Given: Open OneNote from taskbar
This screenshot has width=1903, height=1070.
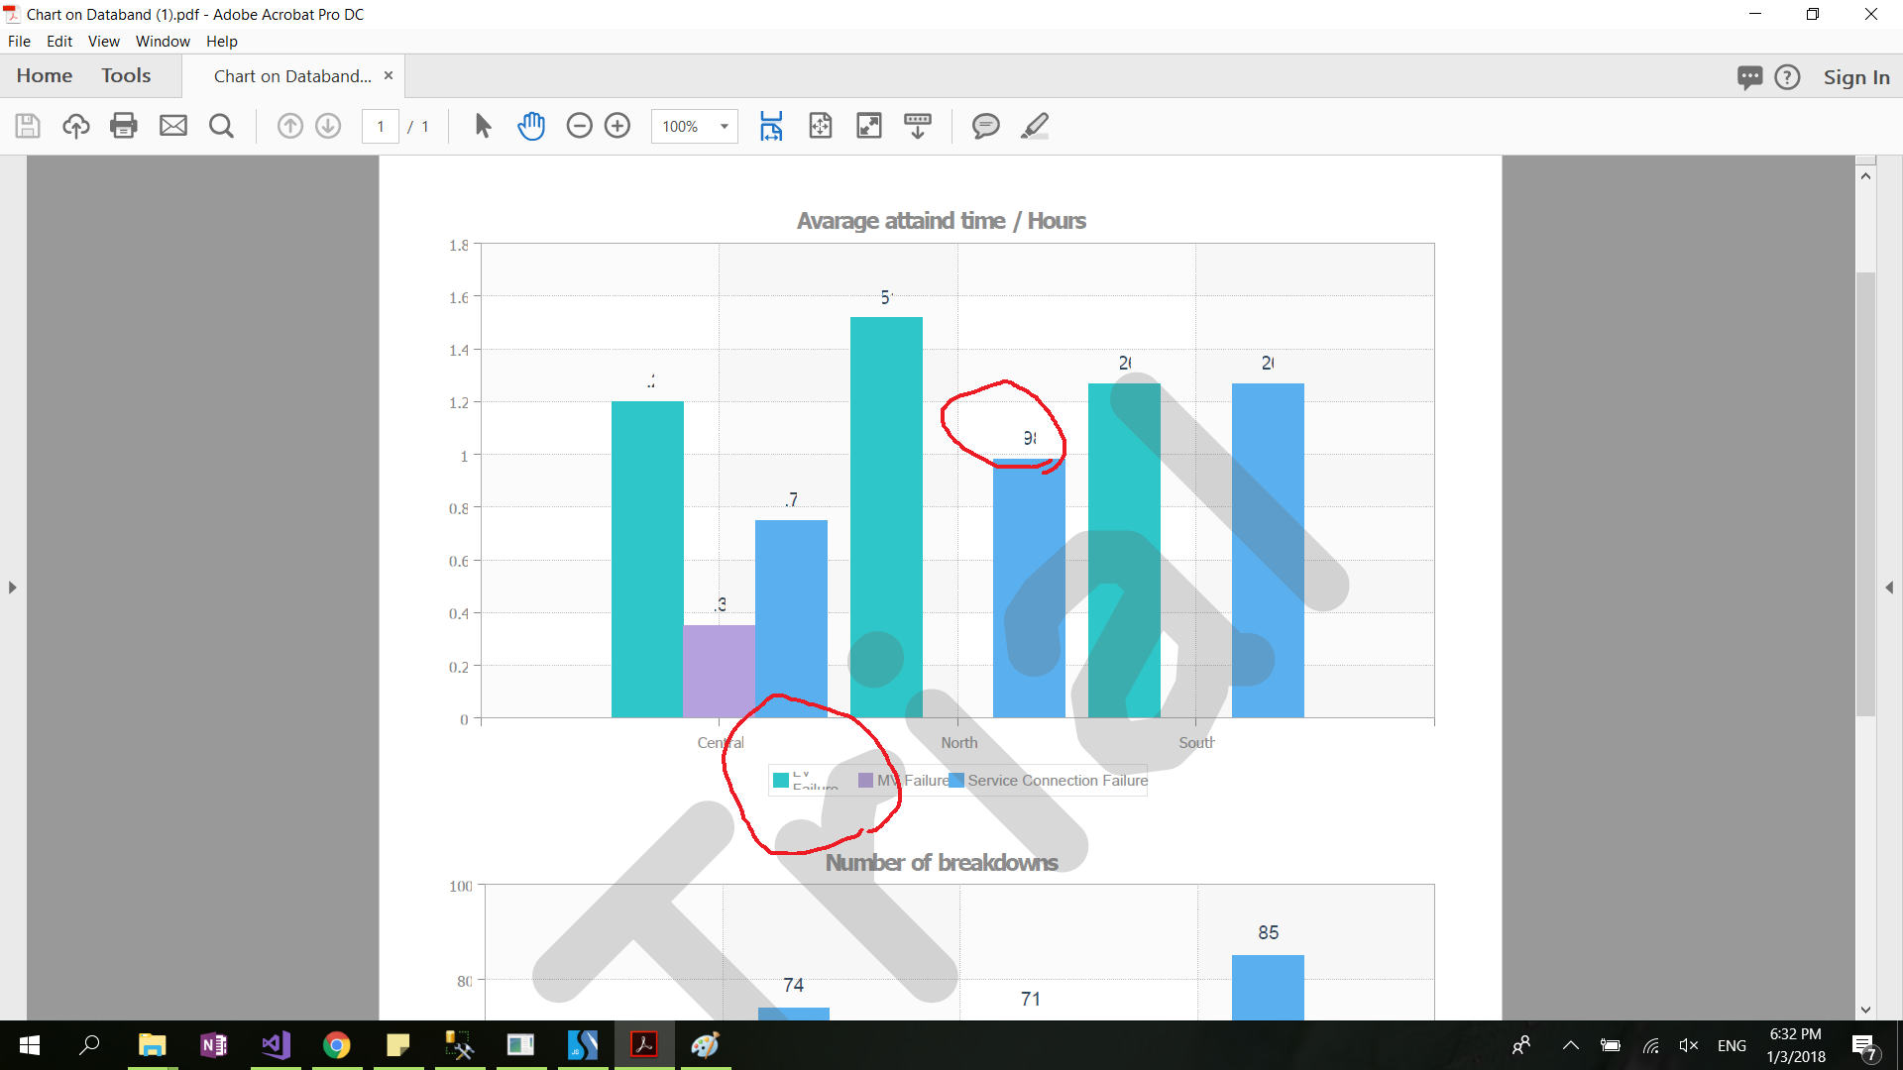Looking at the screenshot, I should tap(213, 1045).
